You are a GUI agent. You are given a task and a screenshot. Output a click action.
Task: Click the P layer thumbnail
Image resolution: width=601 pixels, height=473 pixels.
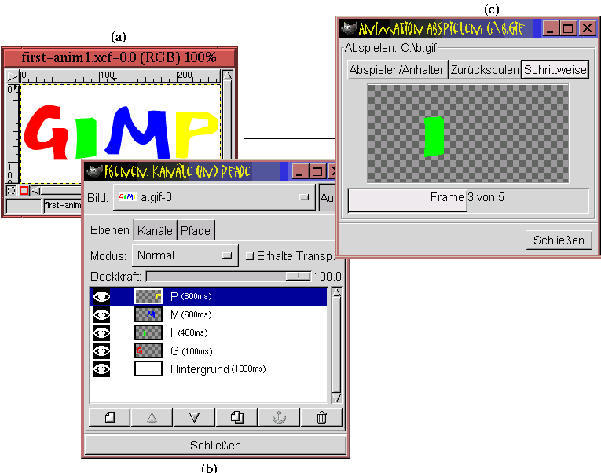pyautogui.click(x=148, y=296)
